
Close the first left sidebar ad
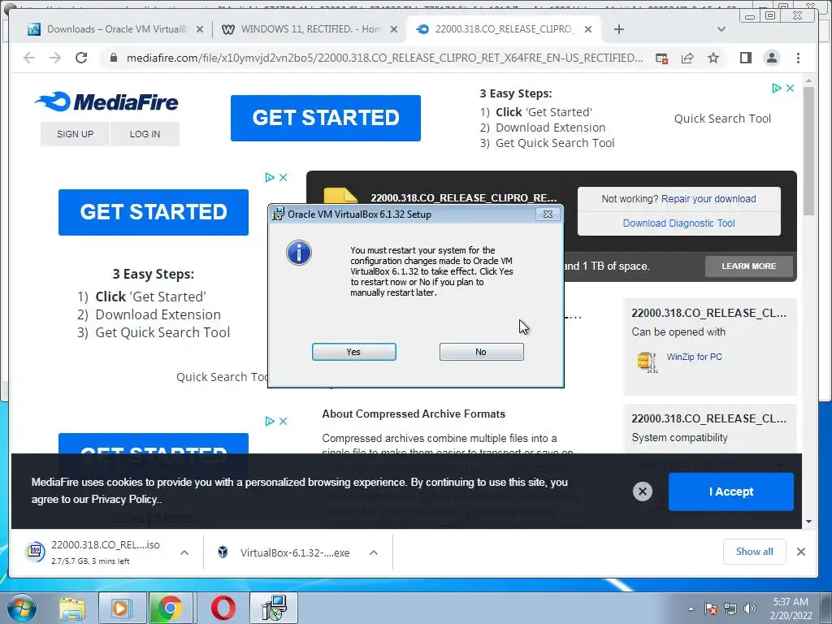284,177
